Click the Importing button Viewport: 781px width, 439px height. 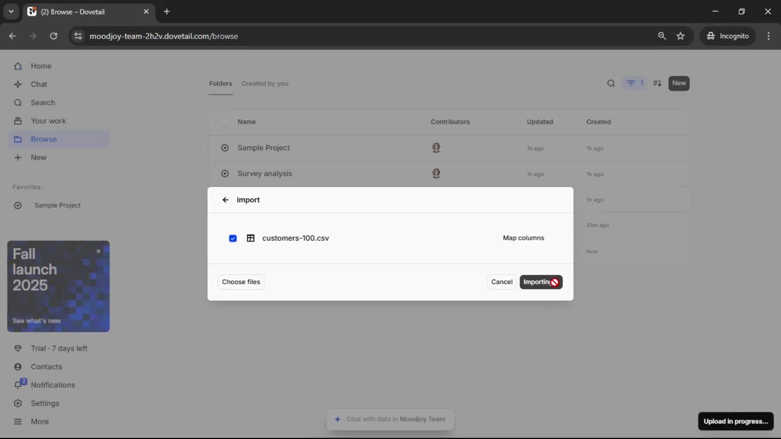click(x=540, y=282)
